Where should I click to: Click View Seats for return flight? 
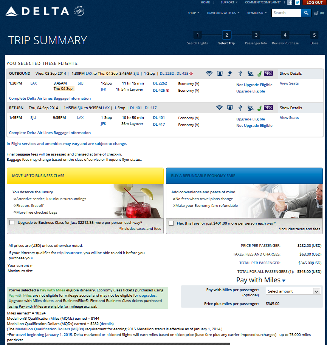[289, 118]
